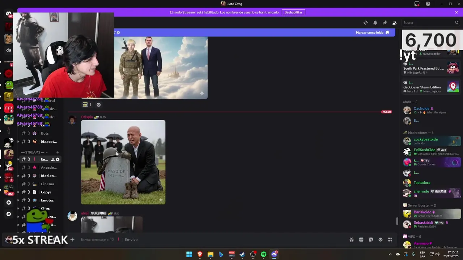Open the volume icon in system tray
The width and height of the screenshot is (463, 260).
click(437, 254)
